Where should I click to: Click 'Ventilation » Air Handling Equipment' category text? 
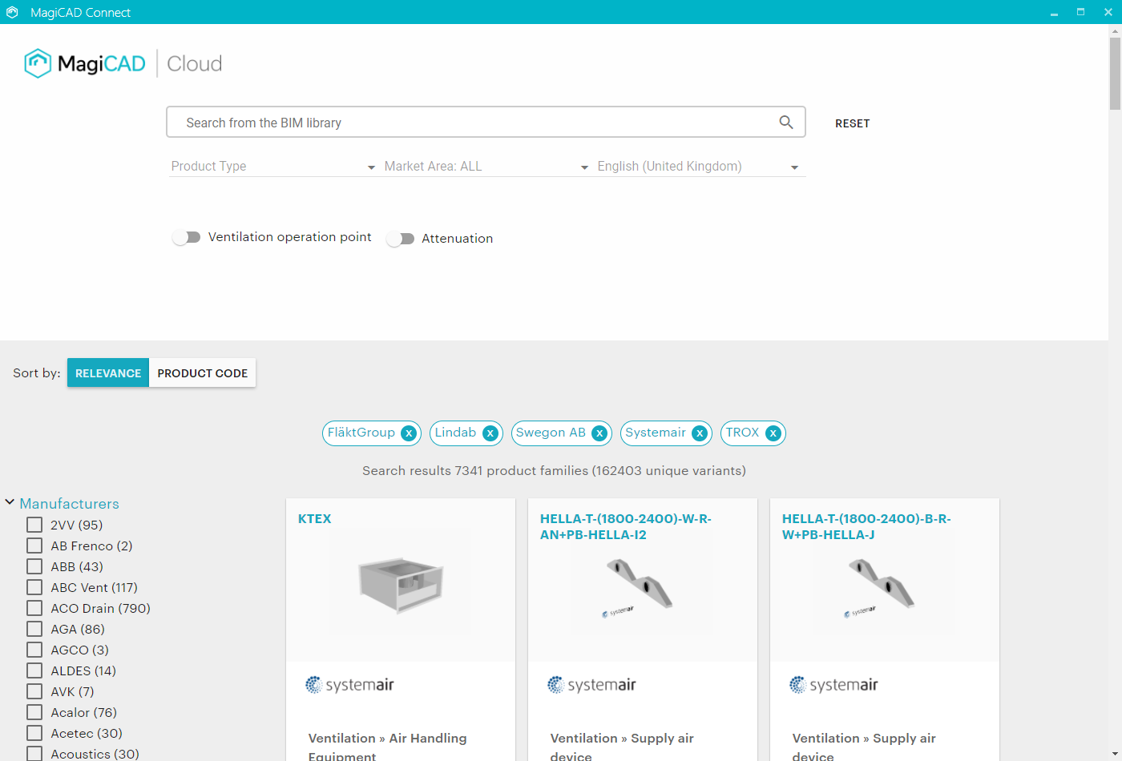click(388, 747)
